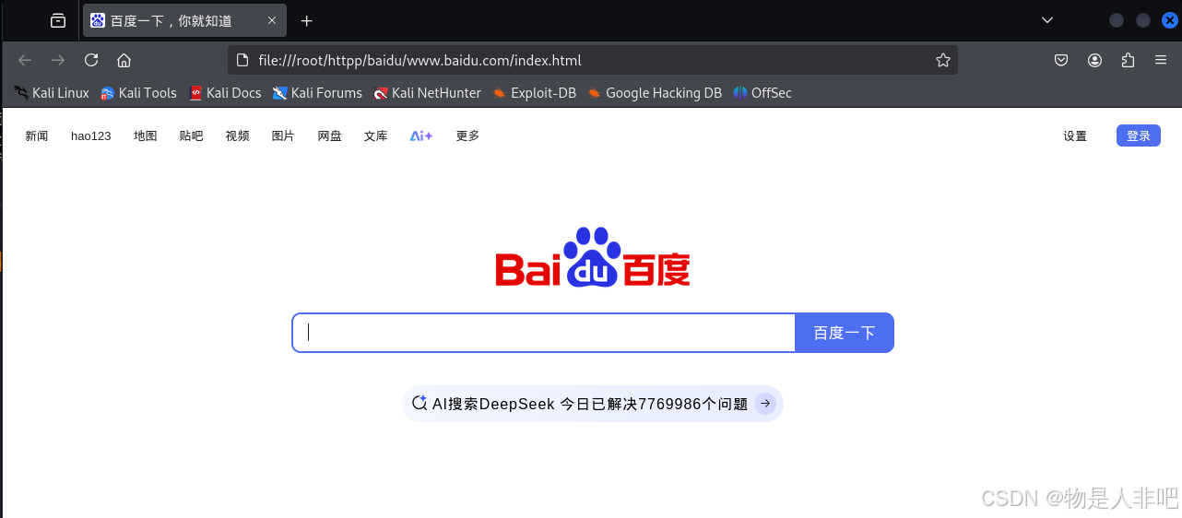Viewport: 1182px width, 518px height.
Task: Open the 新闻 link in the Baidu nav
Action: [37, 135]
